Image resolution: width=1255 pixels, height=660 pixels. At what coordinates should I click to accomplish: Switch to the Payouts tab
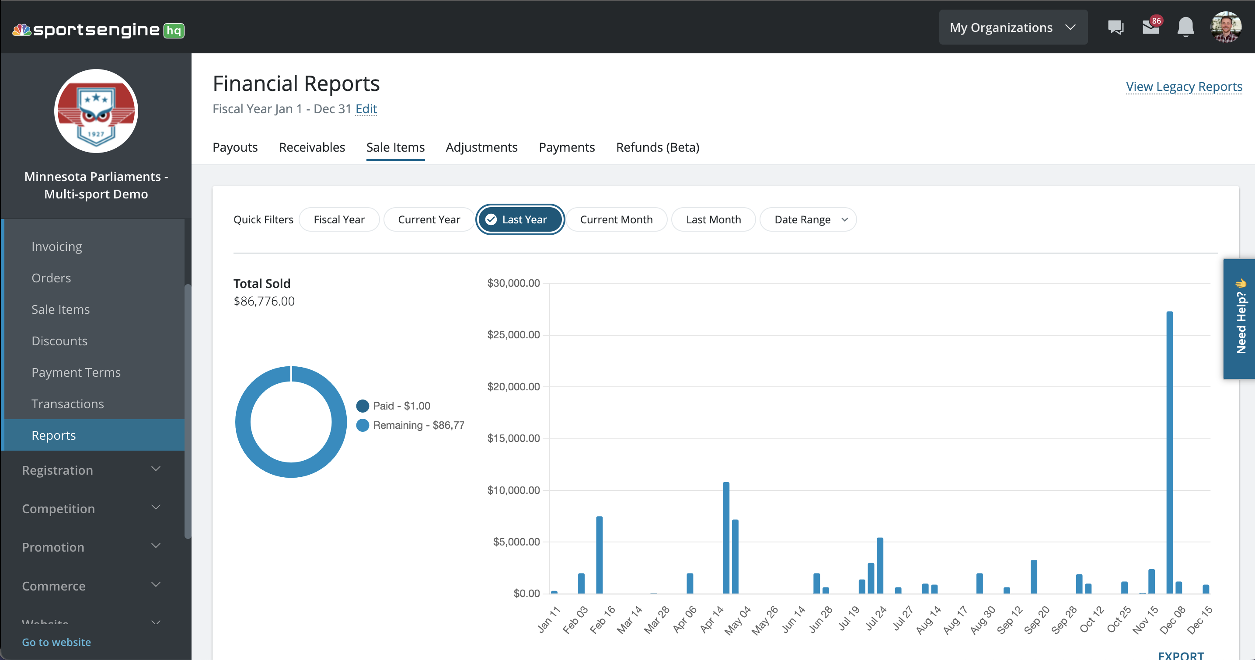[235, 147]
